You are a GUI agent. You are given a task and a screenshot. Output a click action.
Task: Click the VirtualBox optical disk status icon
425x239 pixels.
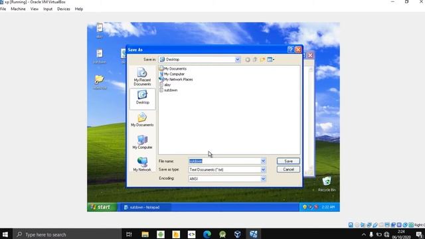[357, 225]
